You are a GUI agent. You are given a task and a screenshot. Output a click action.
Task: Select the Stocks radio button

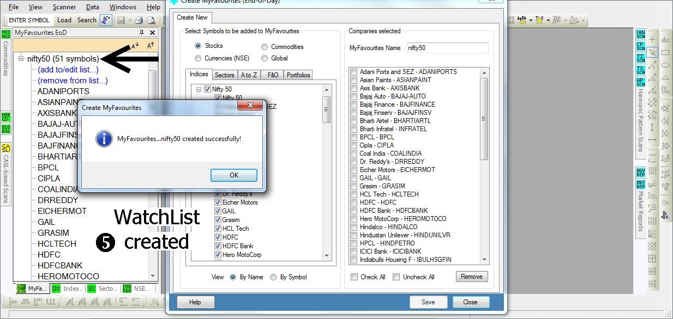(x=199, y=46)
